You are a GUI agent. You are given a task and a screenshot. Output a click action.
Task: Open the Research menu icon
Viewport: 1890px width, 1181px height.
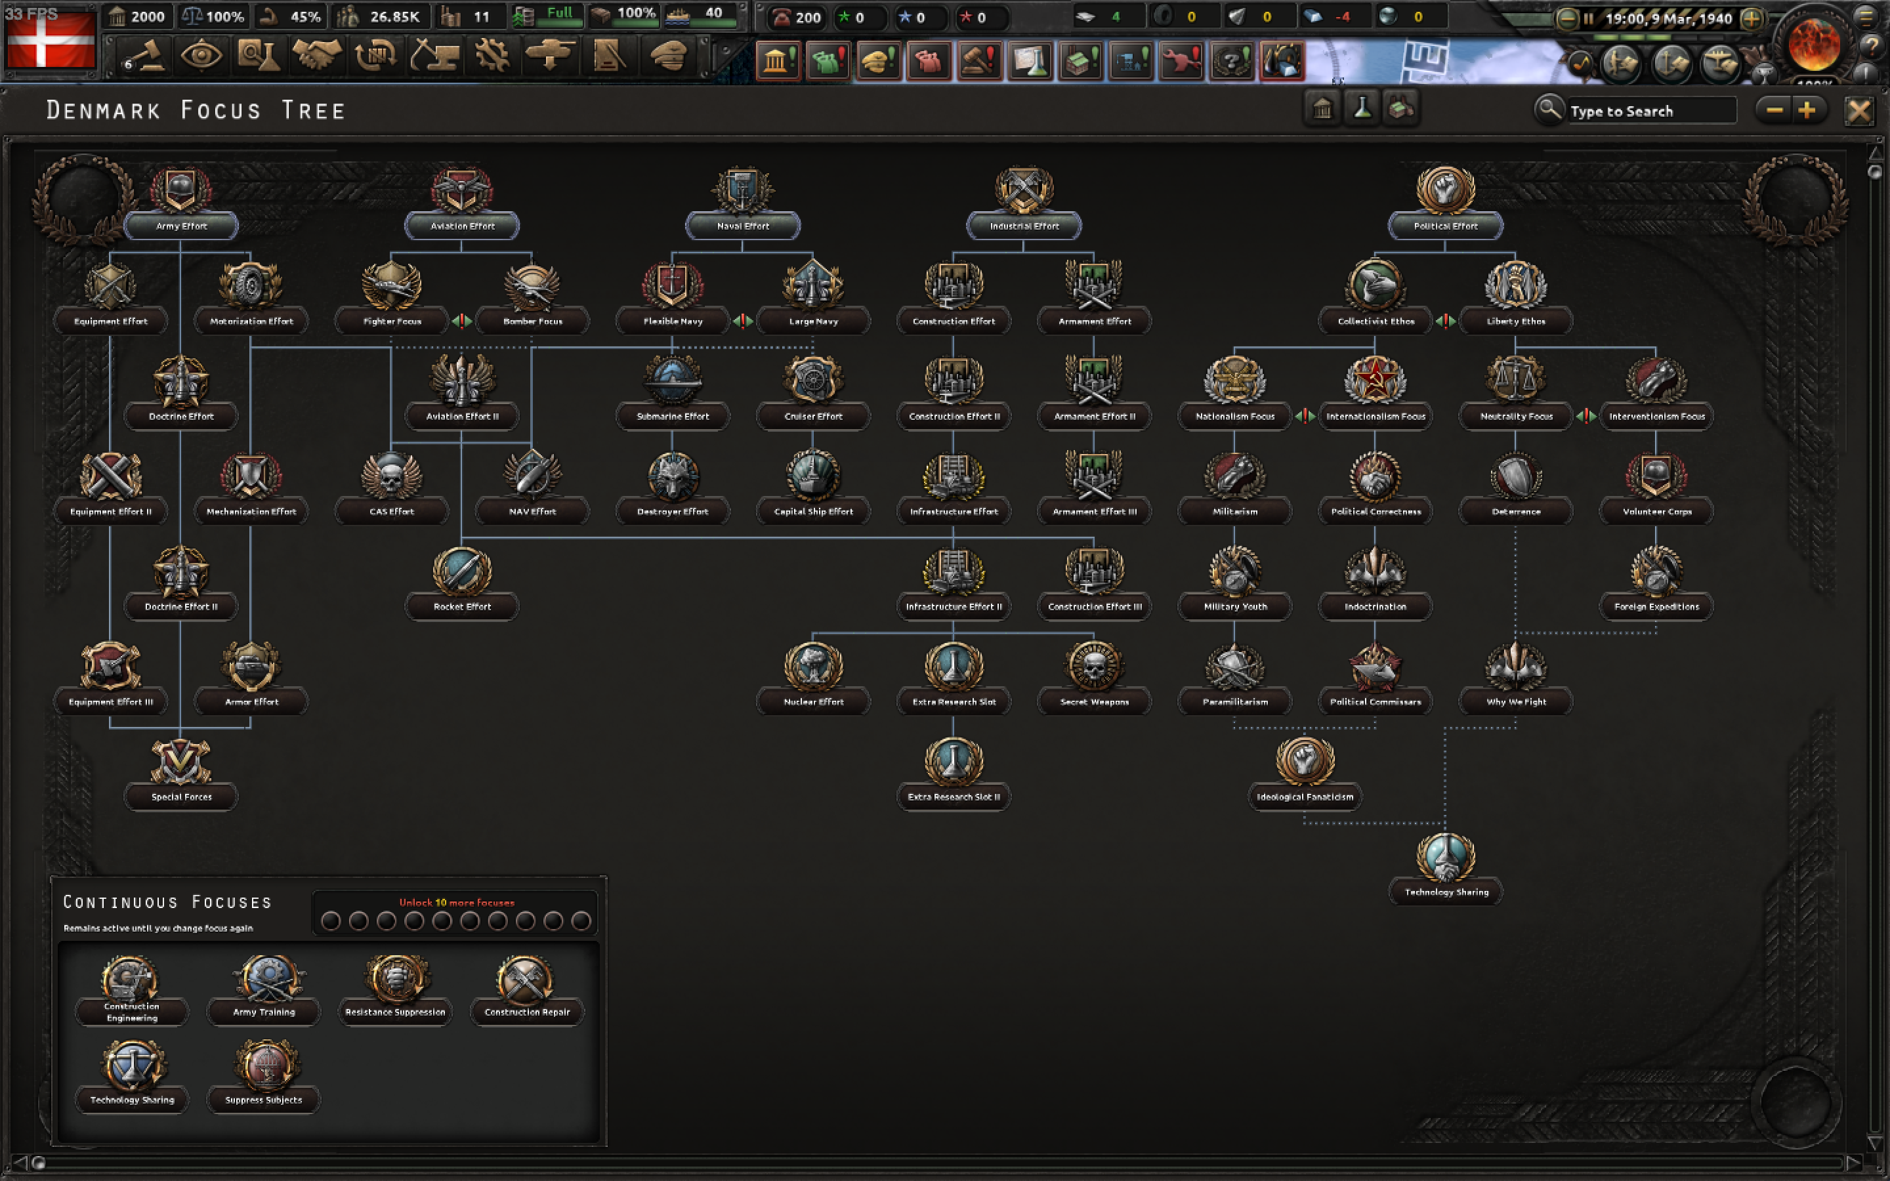(258, 56)
